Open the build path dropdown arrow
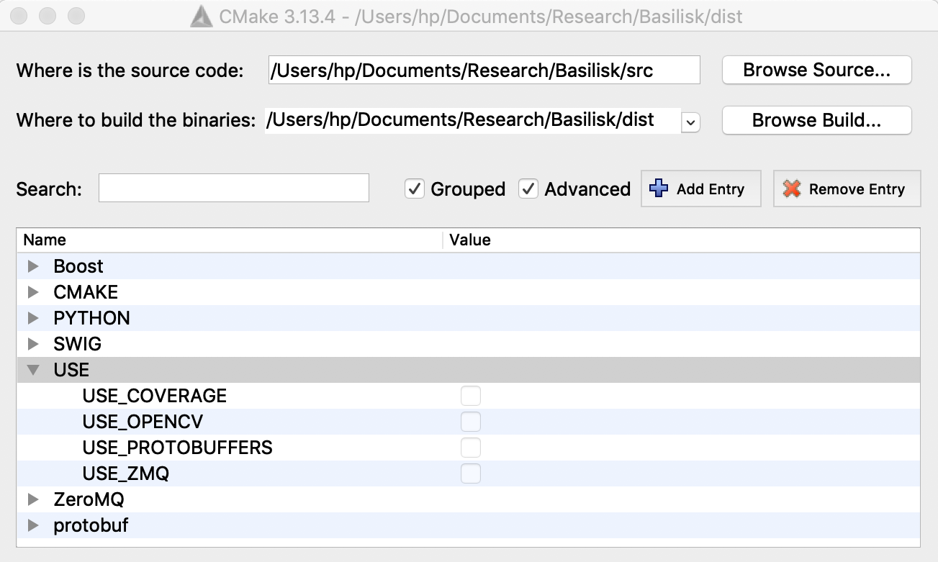This screenshot has width=938, height=562. click(x=690, y=122)
